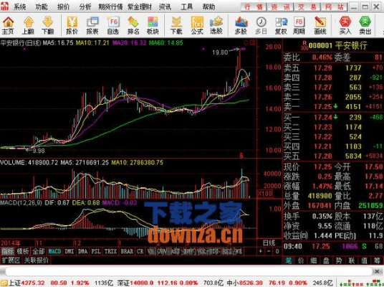Select the BRAR indicator tab
The width and height of the screenshot is (384, 287).
coord(127,251)
